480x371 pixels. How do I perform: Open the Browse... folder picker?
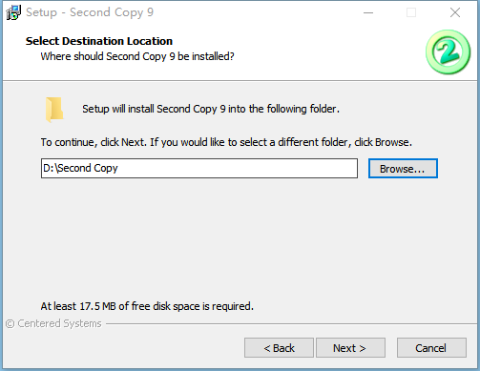click(403, 169)
